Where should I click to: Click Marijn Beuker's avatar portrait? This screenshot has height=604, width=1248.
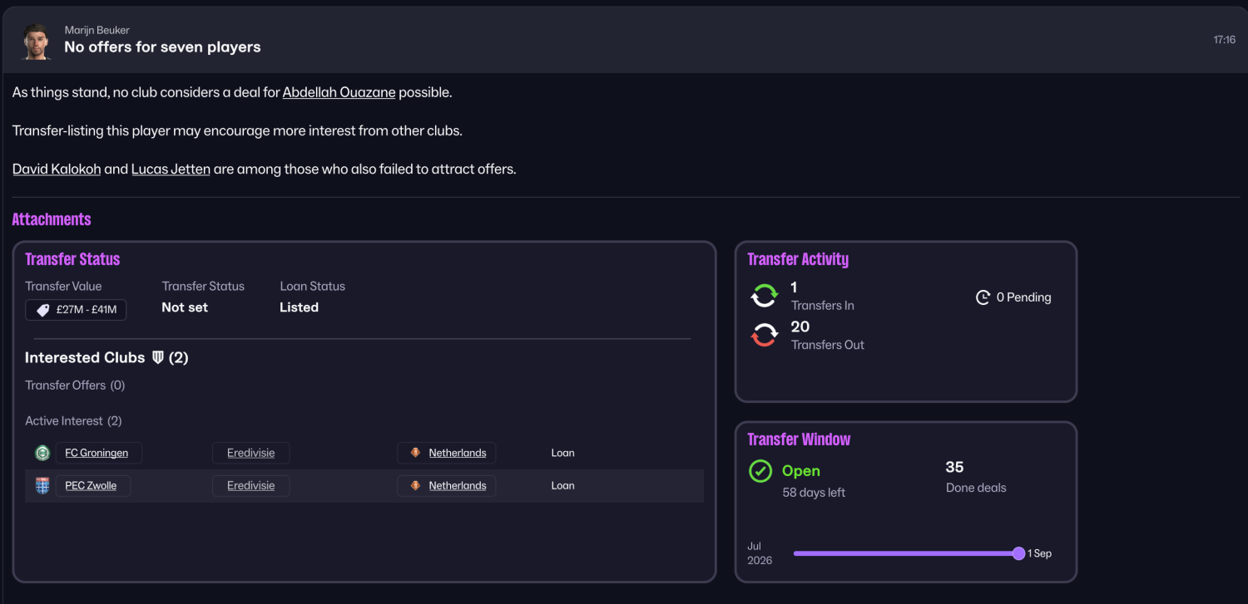[x=37, y=40]
